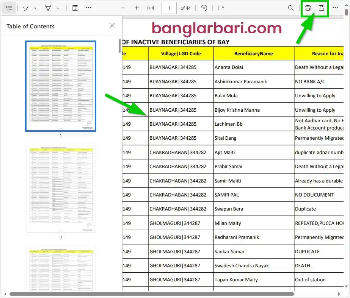
Task: Close the Table of Contents sidebar
Action: pyautogui.click(x=112, y=25)
